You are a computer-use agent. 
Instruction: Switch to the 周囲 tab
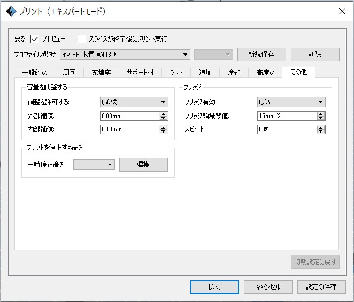tap(69, 73)
